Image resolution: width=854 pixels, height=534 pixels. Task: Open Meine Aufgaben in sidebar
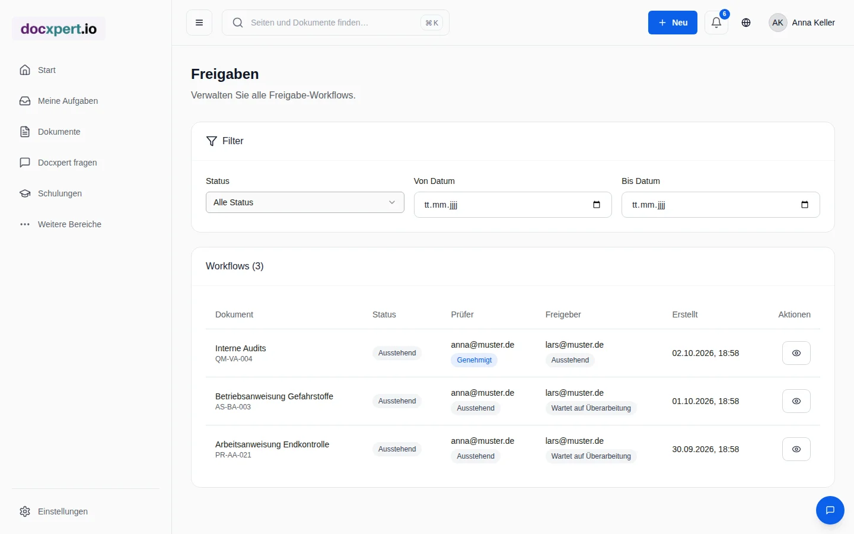tap(86, 101)
